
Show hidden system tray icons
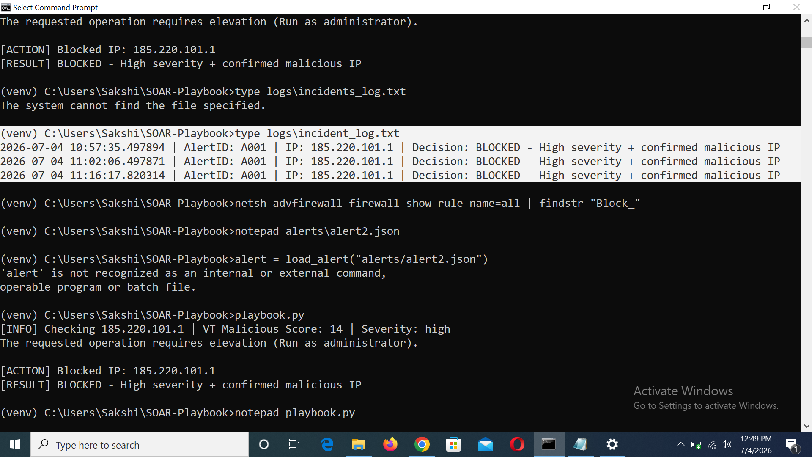click(x=680, y=444)
